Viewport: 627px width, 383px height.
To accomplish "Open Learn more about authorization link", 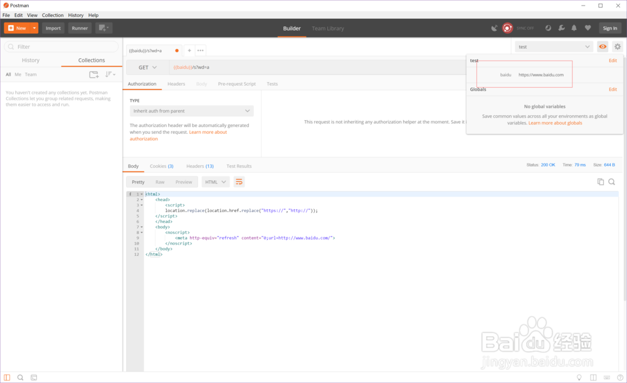I will tap(178, 135).
